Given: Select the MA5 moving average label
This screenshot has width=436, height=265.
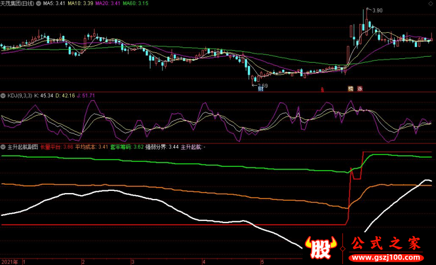Looking at the screenshot, I should (x=53, y=4).
